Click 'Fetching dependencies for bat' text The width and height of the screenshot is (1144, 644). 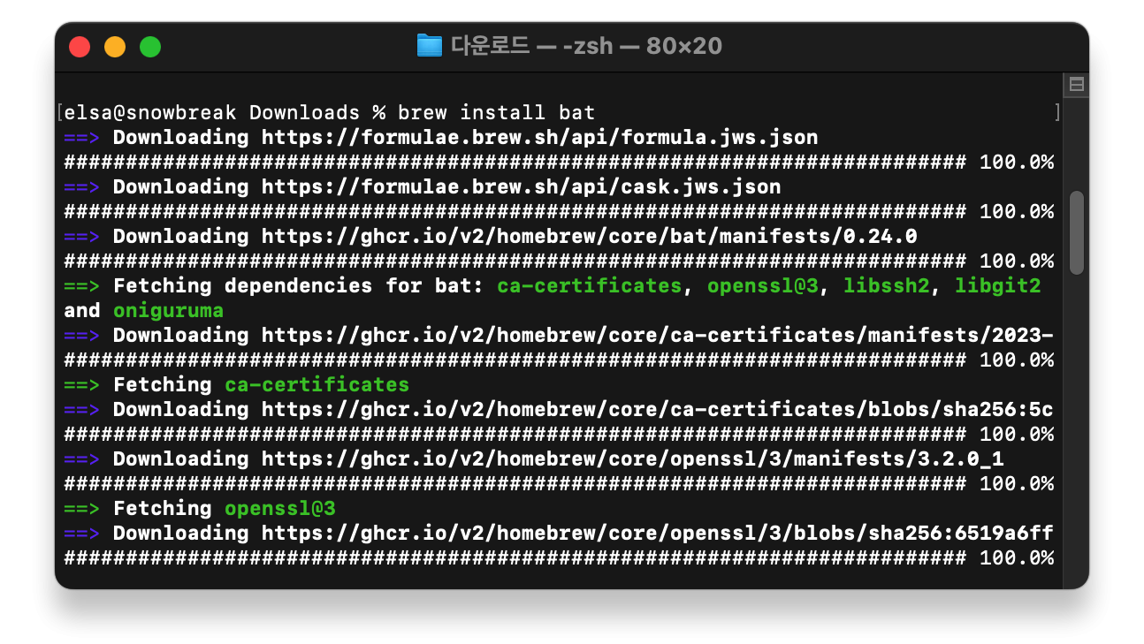pos(297,286)
